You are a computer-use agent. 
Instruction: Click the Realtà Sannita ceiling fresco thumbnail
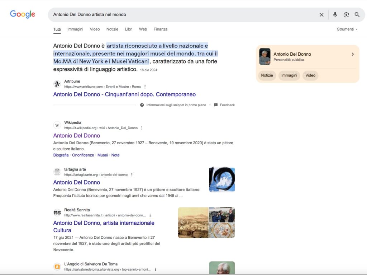222,230
